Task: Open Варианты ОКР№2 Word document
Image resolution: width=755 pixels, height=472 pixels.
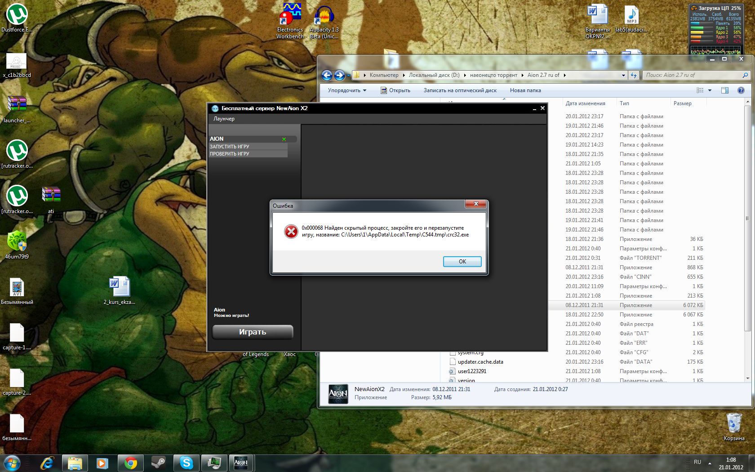Action: pos(598,21)
